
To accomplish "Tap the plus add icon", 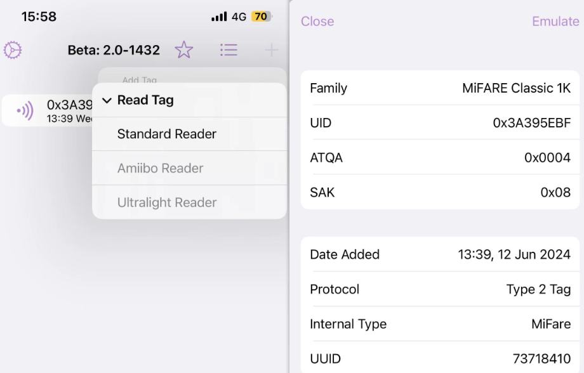I will coord(271,50).
